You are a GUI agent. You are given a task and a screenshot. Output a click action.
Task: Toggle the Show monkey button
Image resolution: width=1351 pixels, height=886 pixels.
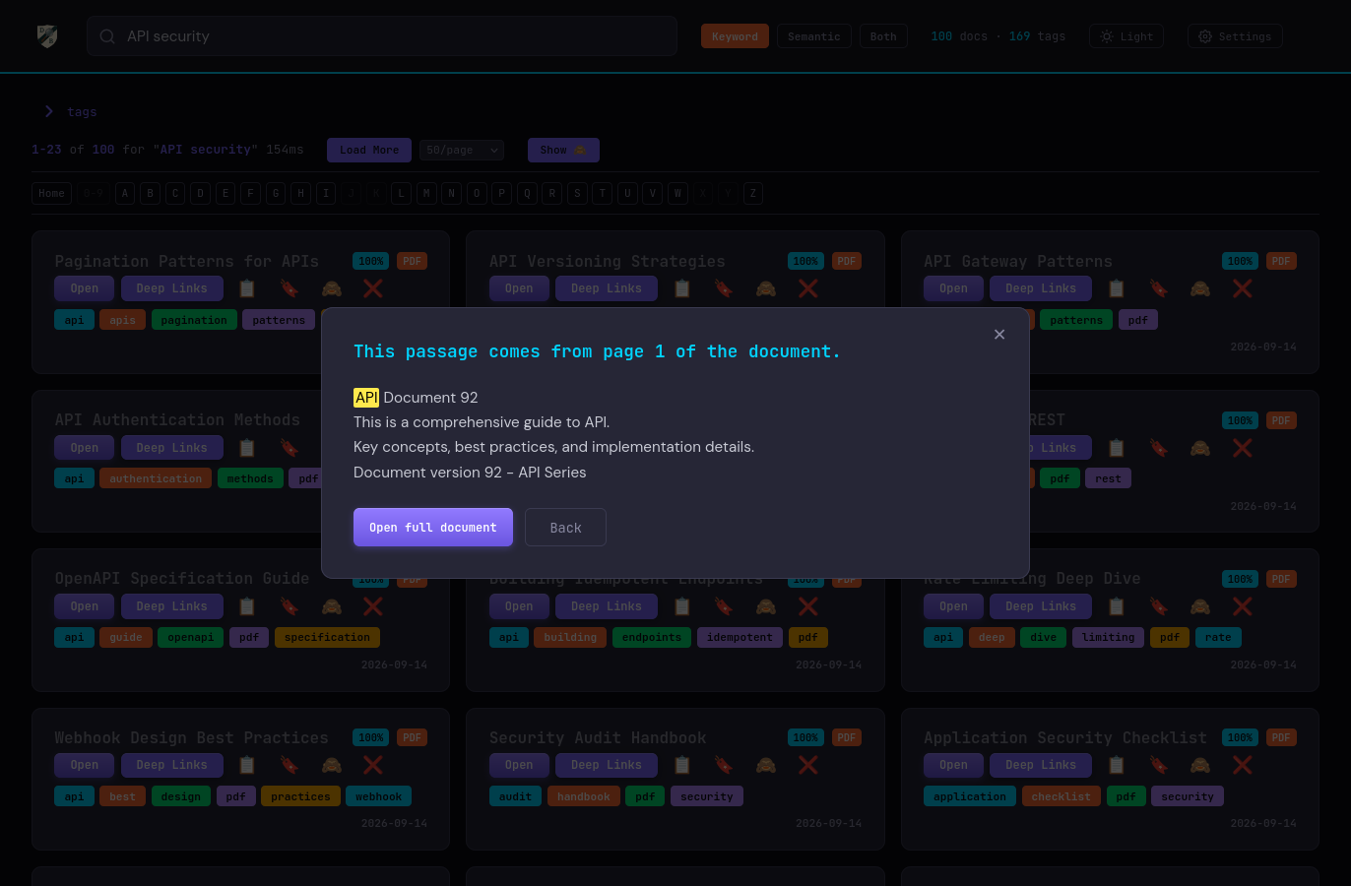point(563,150)
